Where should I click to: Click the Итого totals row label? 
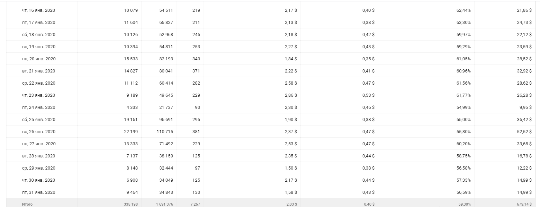click(27, 204)
